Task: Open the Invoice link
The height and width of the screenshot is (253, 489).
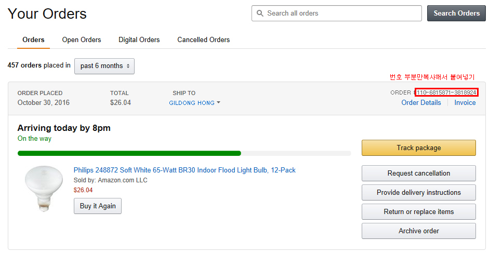Action: coord(465,102)
